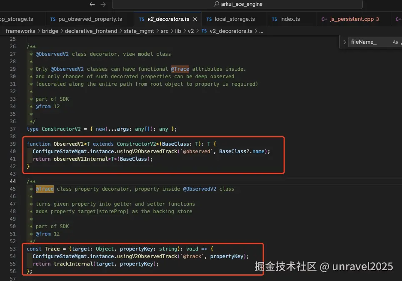402x281 pixels.
Task: Click '@from 12' comment on line 51
Action: click(x=47, y=234)
